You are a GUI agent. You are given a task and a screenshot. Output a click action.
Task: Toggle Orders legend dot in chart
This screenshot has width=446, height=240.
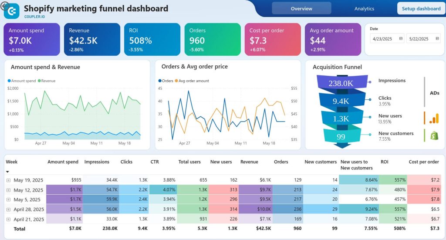point(160,81)
